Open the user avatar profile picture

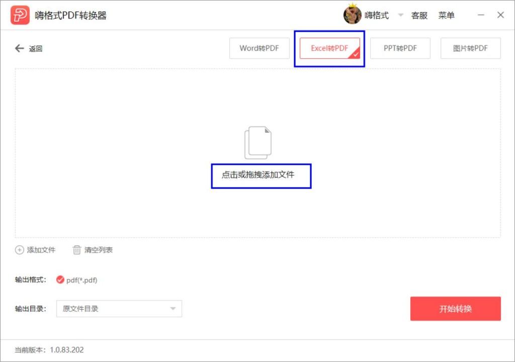tap(353, 15)
